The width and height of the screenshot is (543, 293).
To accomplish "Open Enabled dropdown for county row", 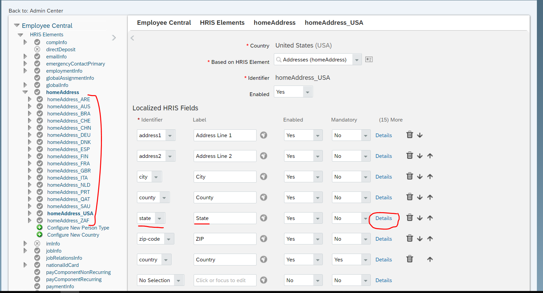I will pyautogui.click(x=318, y=198).
